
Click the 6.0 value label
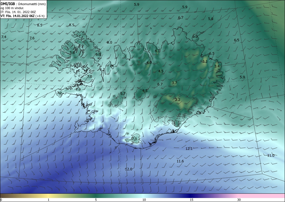coord(98,54)
